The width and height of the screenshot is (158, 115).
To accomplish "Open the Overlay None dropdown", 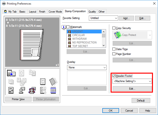I will pyautogui.click(x=87, y=67).
